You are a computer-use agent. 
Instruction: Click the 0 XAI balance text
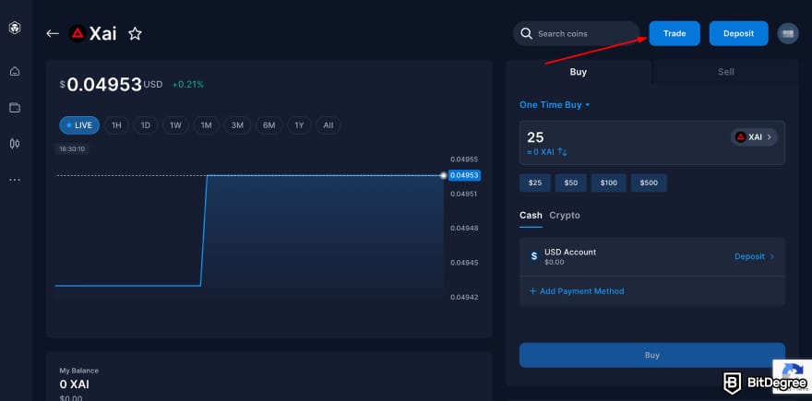click(x=74, y=383)
